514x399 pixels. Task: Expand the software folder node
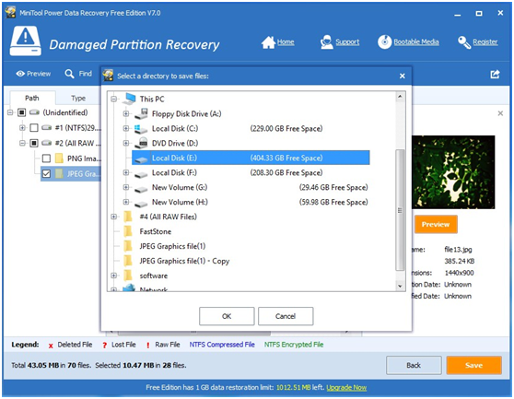pos(113,276)
